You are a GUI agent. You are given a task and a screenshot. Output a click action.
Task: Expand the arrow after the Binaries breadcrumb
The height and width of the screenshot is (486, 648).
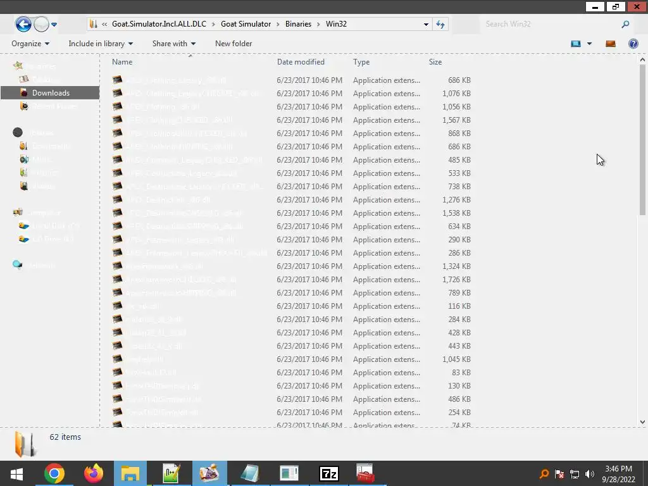319,25
